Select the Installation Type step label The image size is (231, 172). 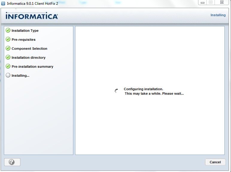pos(25,31)
